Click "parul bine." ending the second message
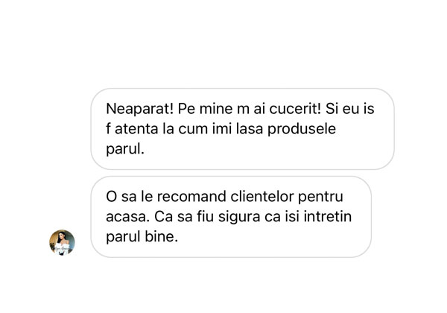Image resolution: width=447 pixels, height=313 pixels. [x=143, y=239]
